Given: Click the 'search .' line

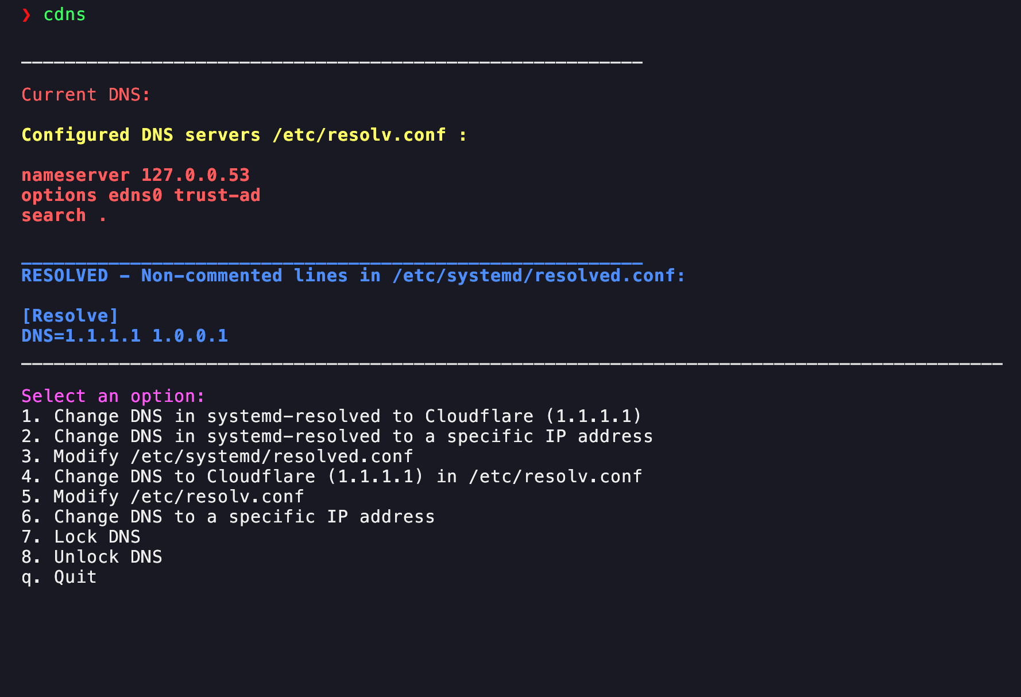Looking at the screenshot, I should click(x=63, y=215).
